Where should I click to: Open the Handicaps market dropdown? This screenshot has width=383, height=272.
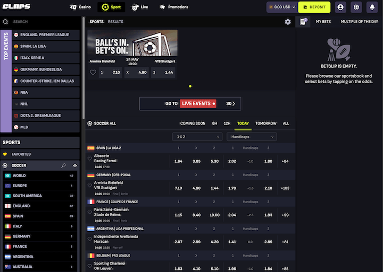point(251,137)
